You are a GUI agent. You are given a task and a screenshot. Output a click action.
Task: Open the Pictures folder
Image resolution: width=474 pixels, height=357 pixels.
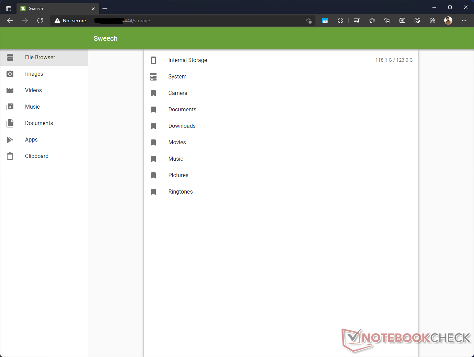coord(281,175)
